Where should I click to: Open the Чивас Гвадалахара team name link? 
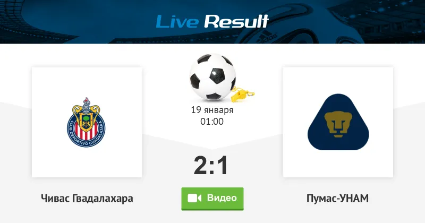(87, 199)
